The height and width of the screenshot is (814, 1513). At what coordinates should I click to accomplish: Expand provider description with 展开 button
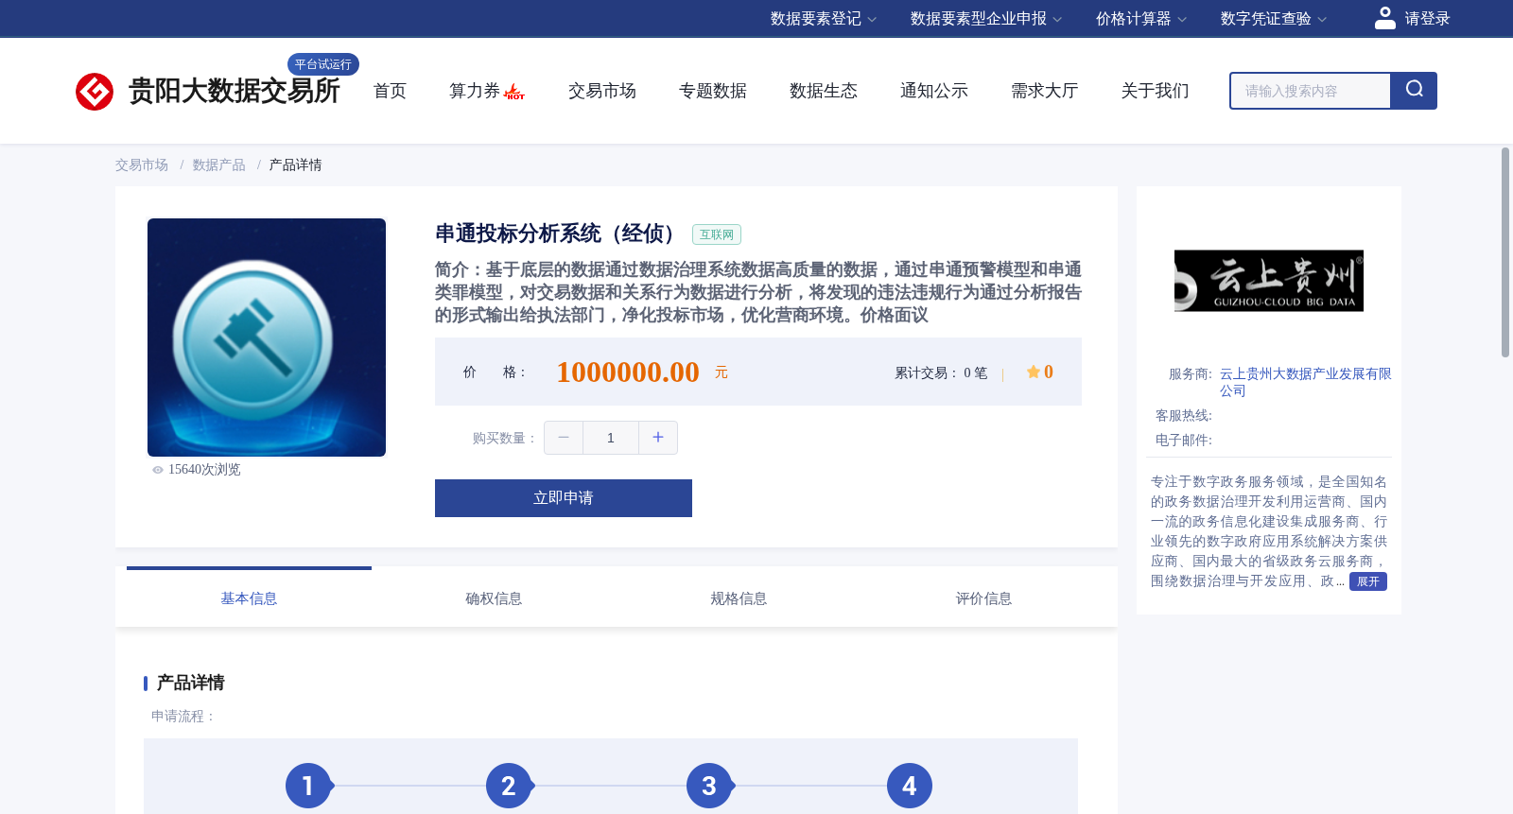click(x=1368, y=581)
